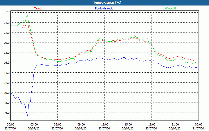
Task: Click the 18,0 y-axis value
Action: click(x=7, y=53)
